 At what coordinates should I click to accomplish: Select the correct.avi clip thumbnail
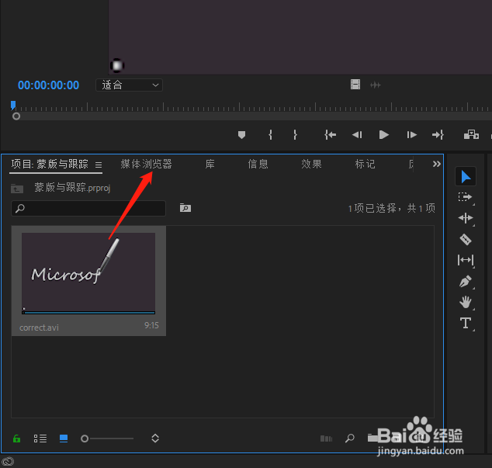pyautogui.click(x=88, y=272)
